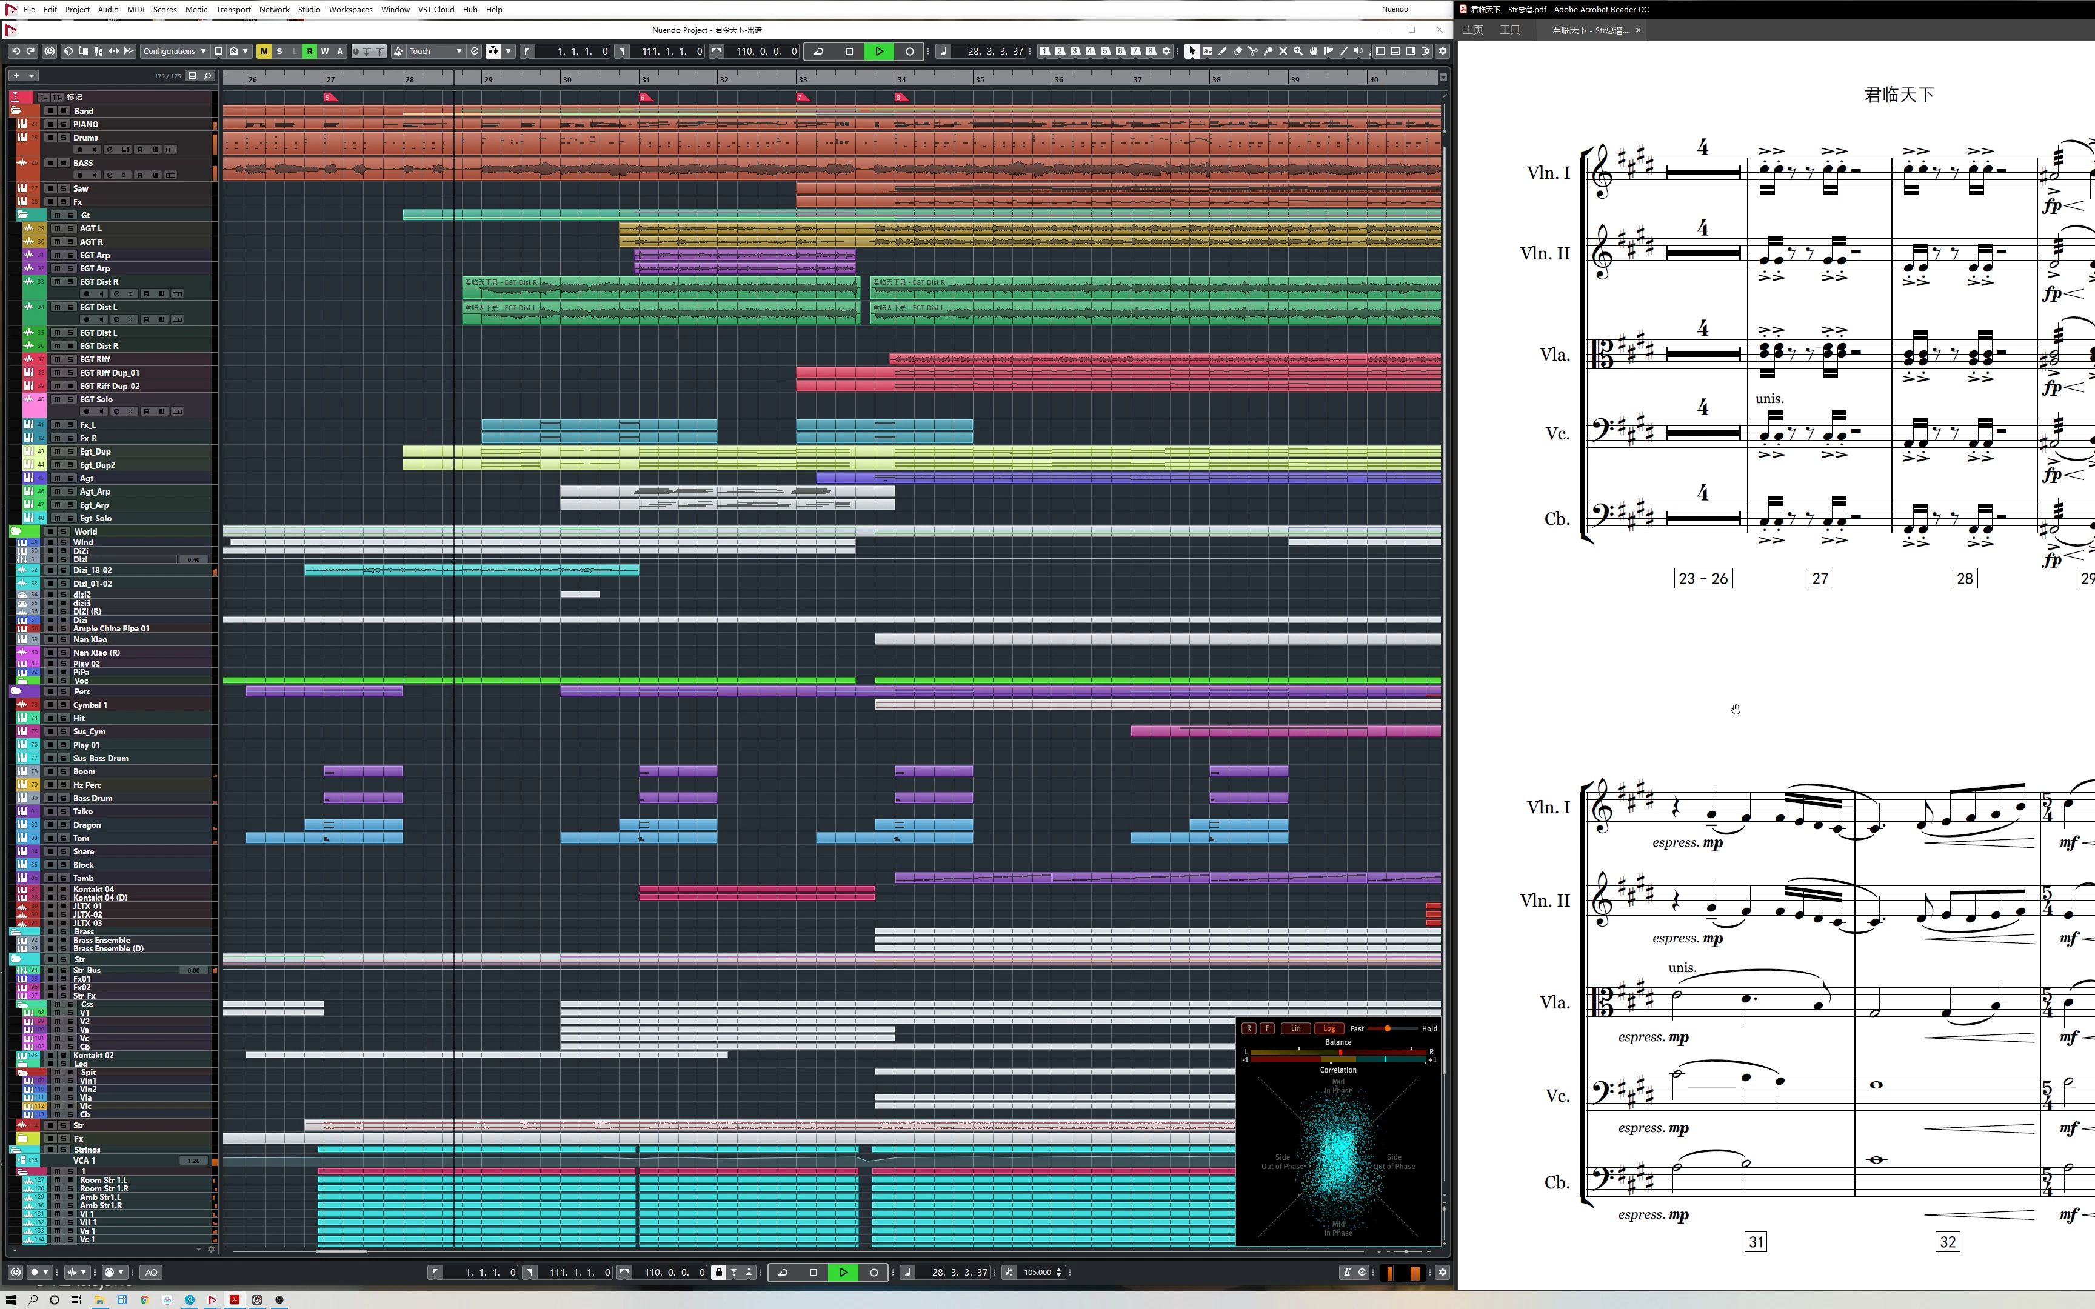
Task: Toggle the global Write automation W button
Action: (325, 51)
